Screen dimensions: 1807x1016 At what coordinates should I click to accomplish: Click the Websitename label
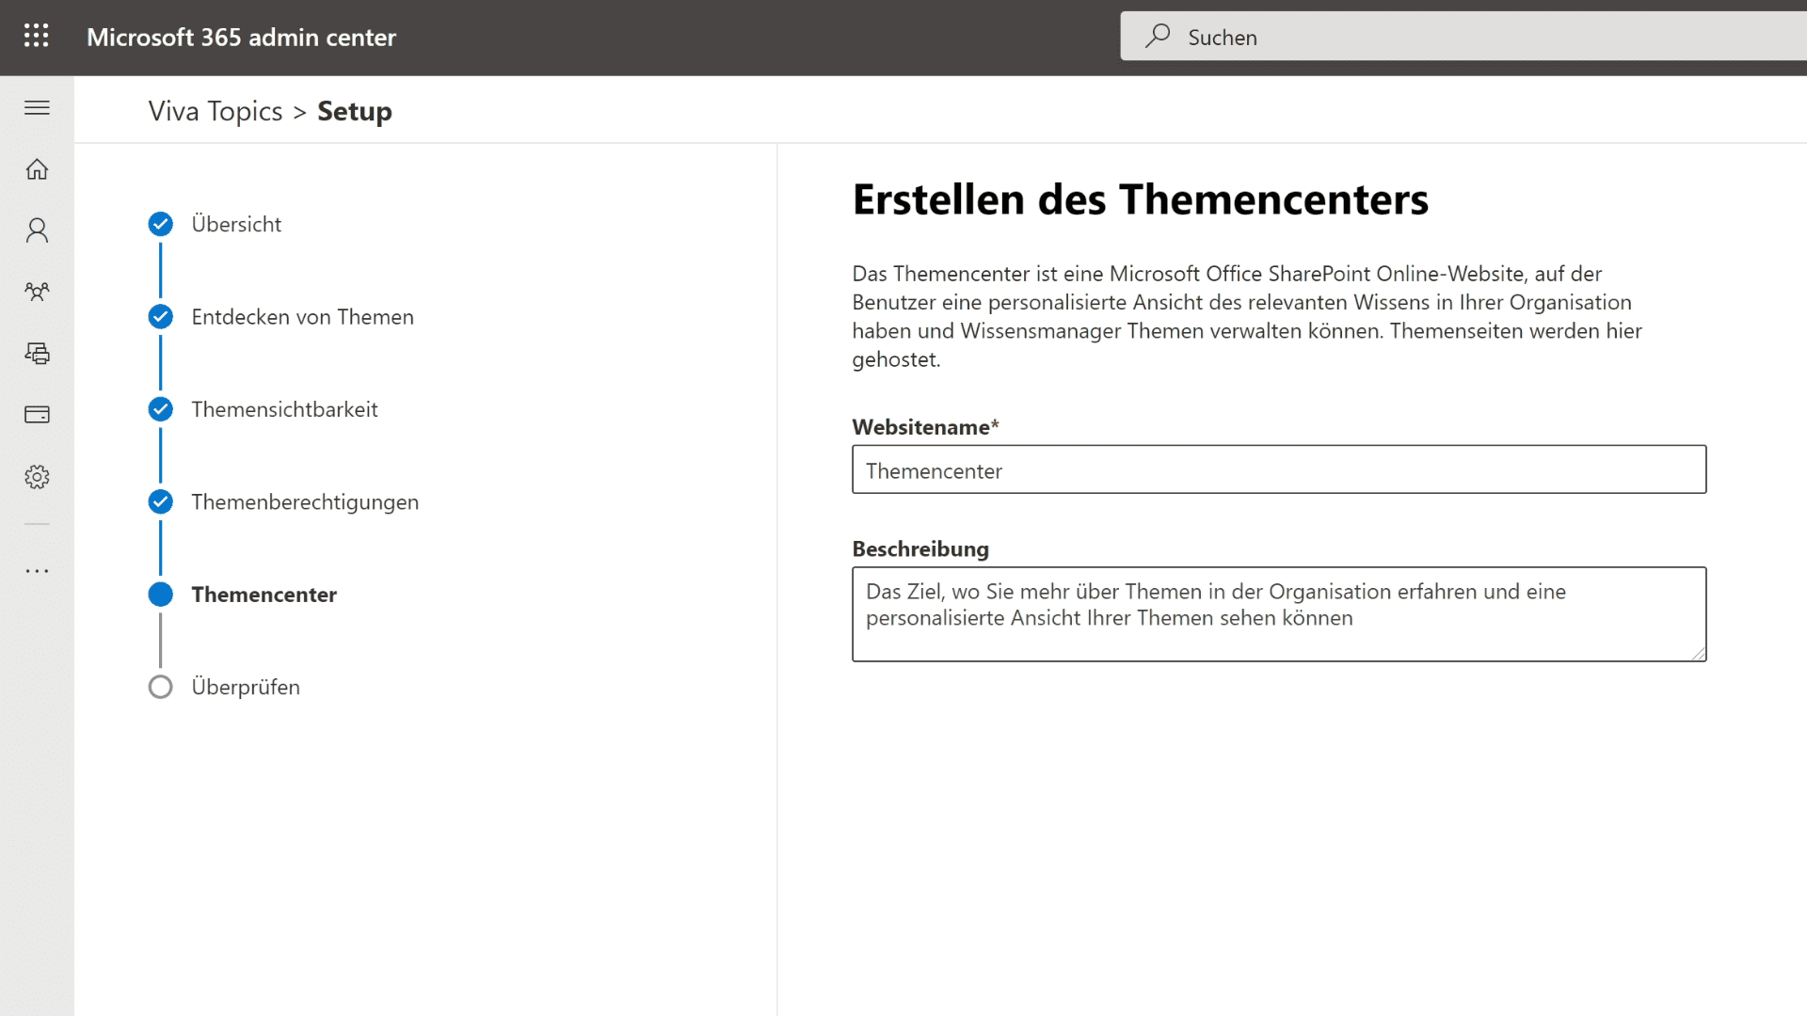click(925, 427)
